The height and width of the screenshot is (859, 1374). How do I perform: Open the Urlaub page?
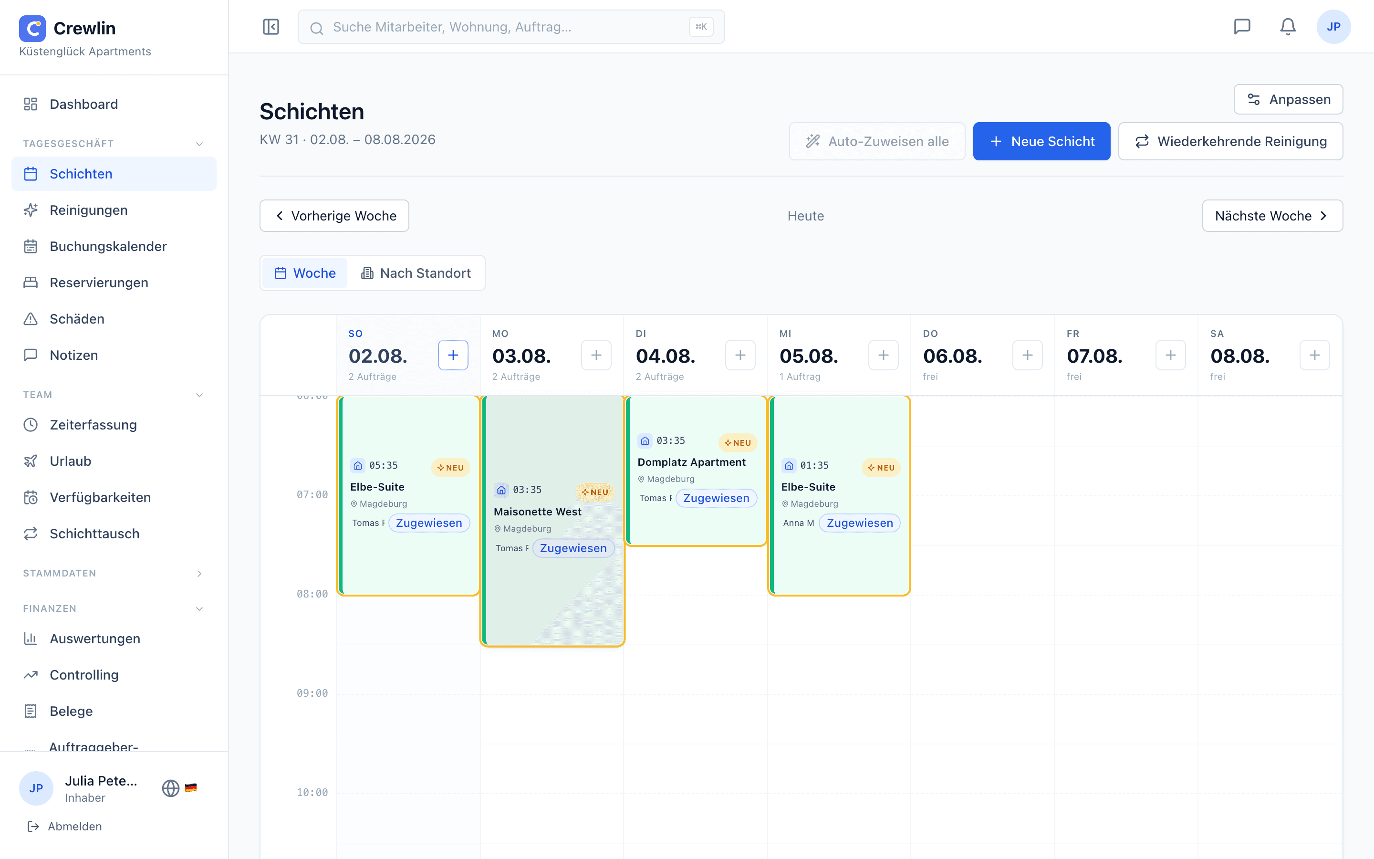(114, 461)
